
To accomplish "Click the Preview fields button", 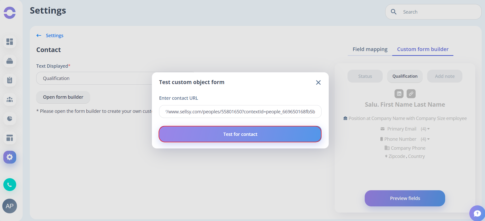I will (x=405, y=198).
